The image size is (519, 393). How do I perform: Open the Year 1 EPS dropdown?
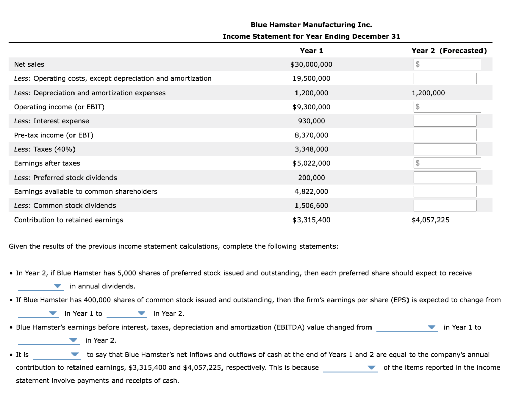pos(38,313)
